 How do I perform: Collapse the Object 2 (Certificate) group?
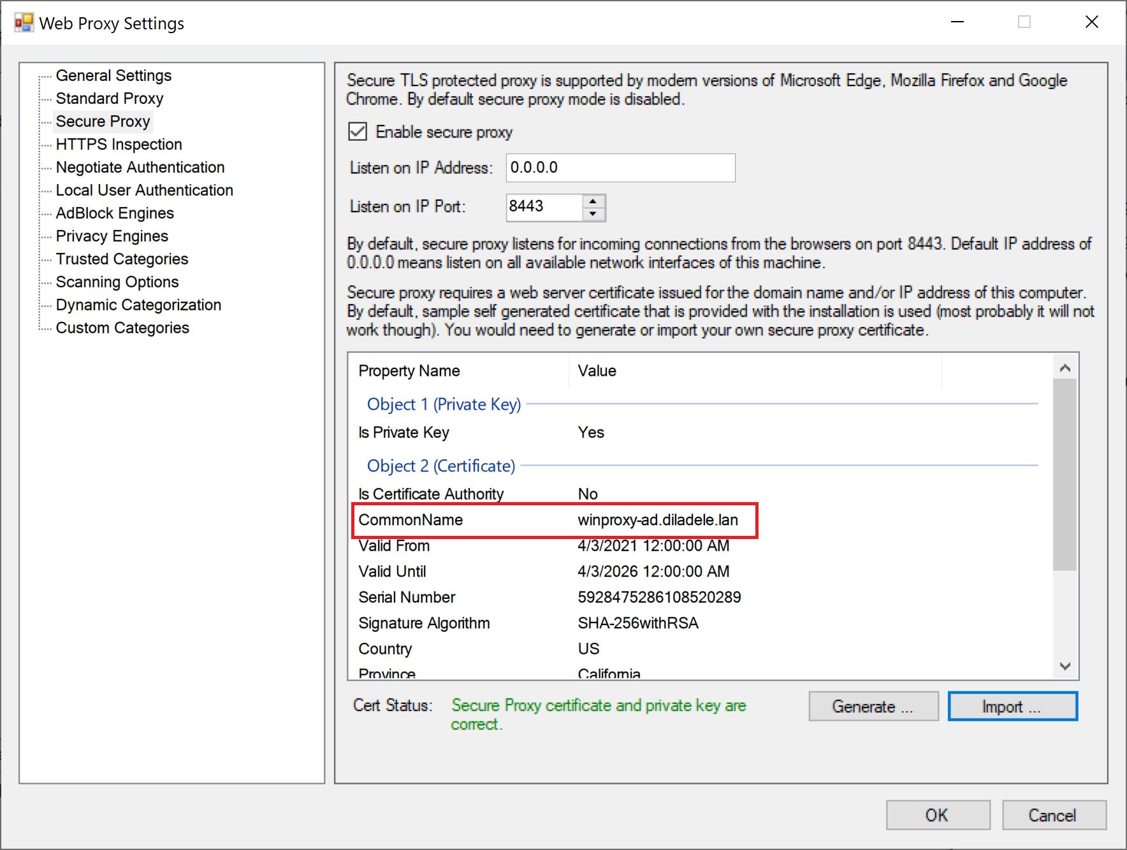pyautogui.click(x=441, y=466)
